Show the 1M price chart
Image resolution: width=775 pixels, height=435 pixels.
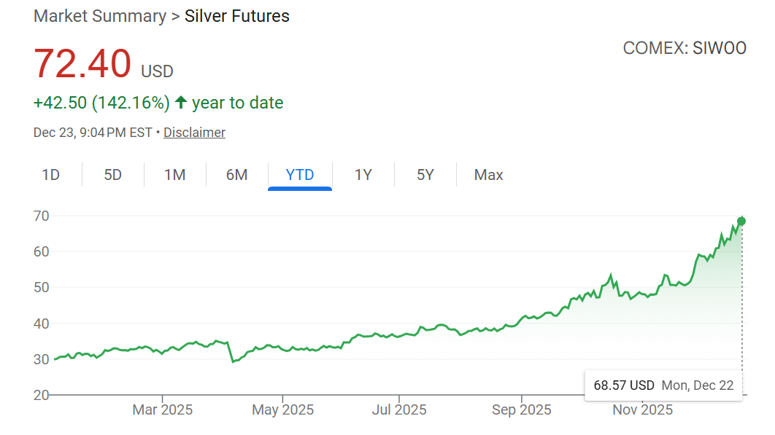(174, 175)
